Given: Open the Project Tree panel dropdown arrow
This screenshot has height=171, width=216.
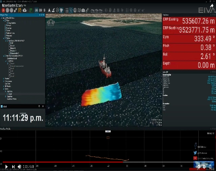Looking at the screenshot, I should coord(40,15).
